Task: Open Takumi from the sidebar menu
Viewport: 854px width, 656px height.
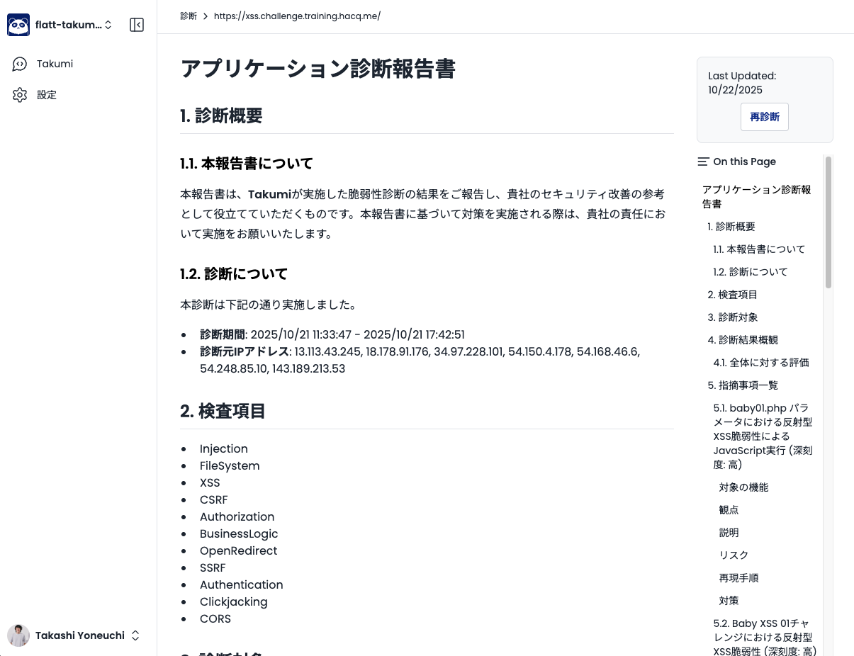Action: [x=55, y=64]
